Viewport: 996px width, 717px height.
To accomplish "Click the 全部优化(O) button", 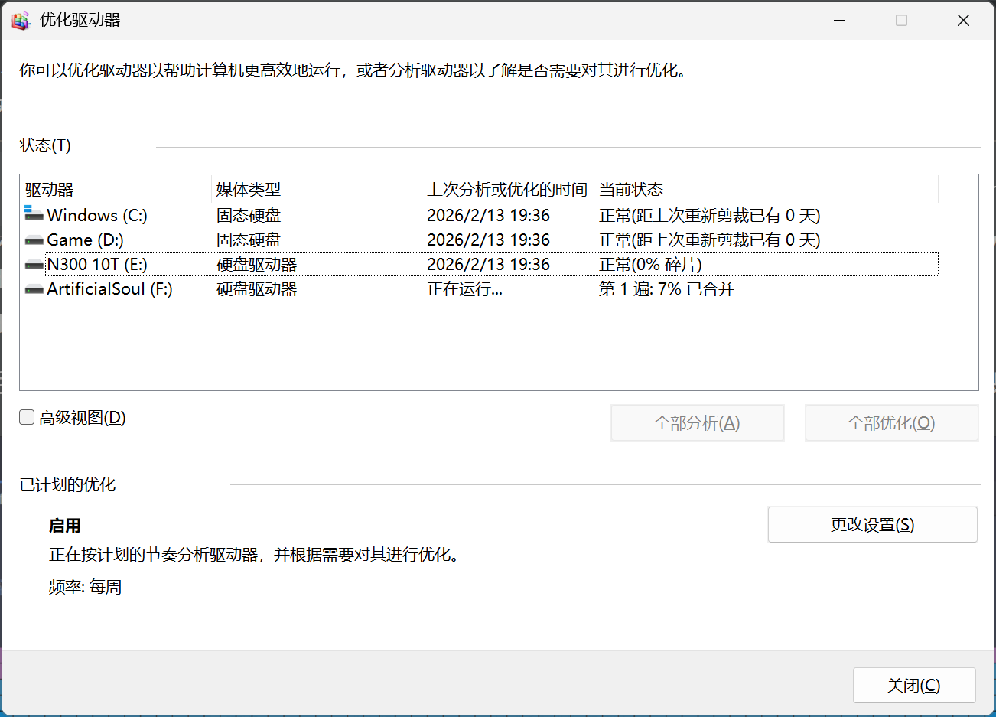I will (891, 422).
